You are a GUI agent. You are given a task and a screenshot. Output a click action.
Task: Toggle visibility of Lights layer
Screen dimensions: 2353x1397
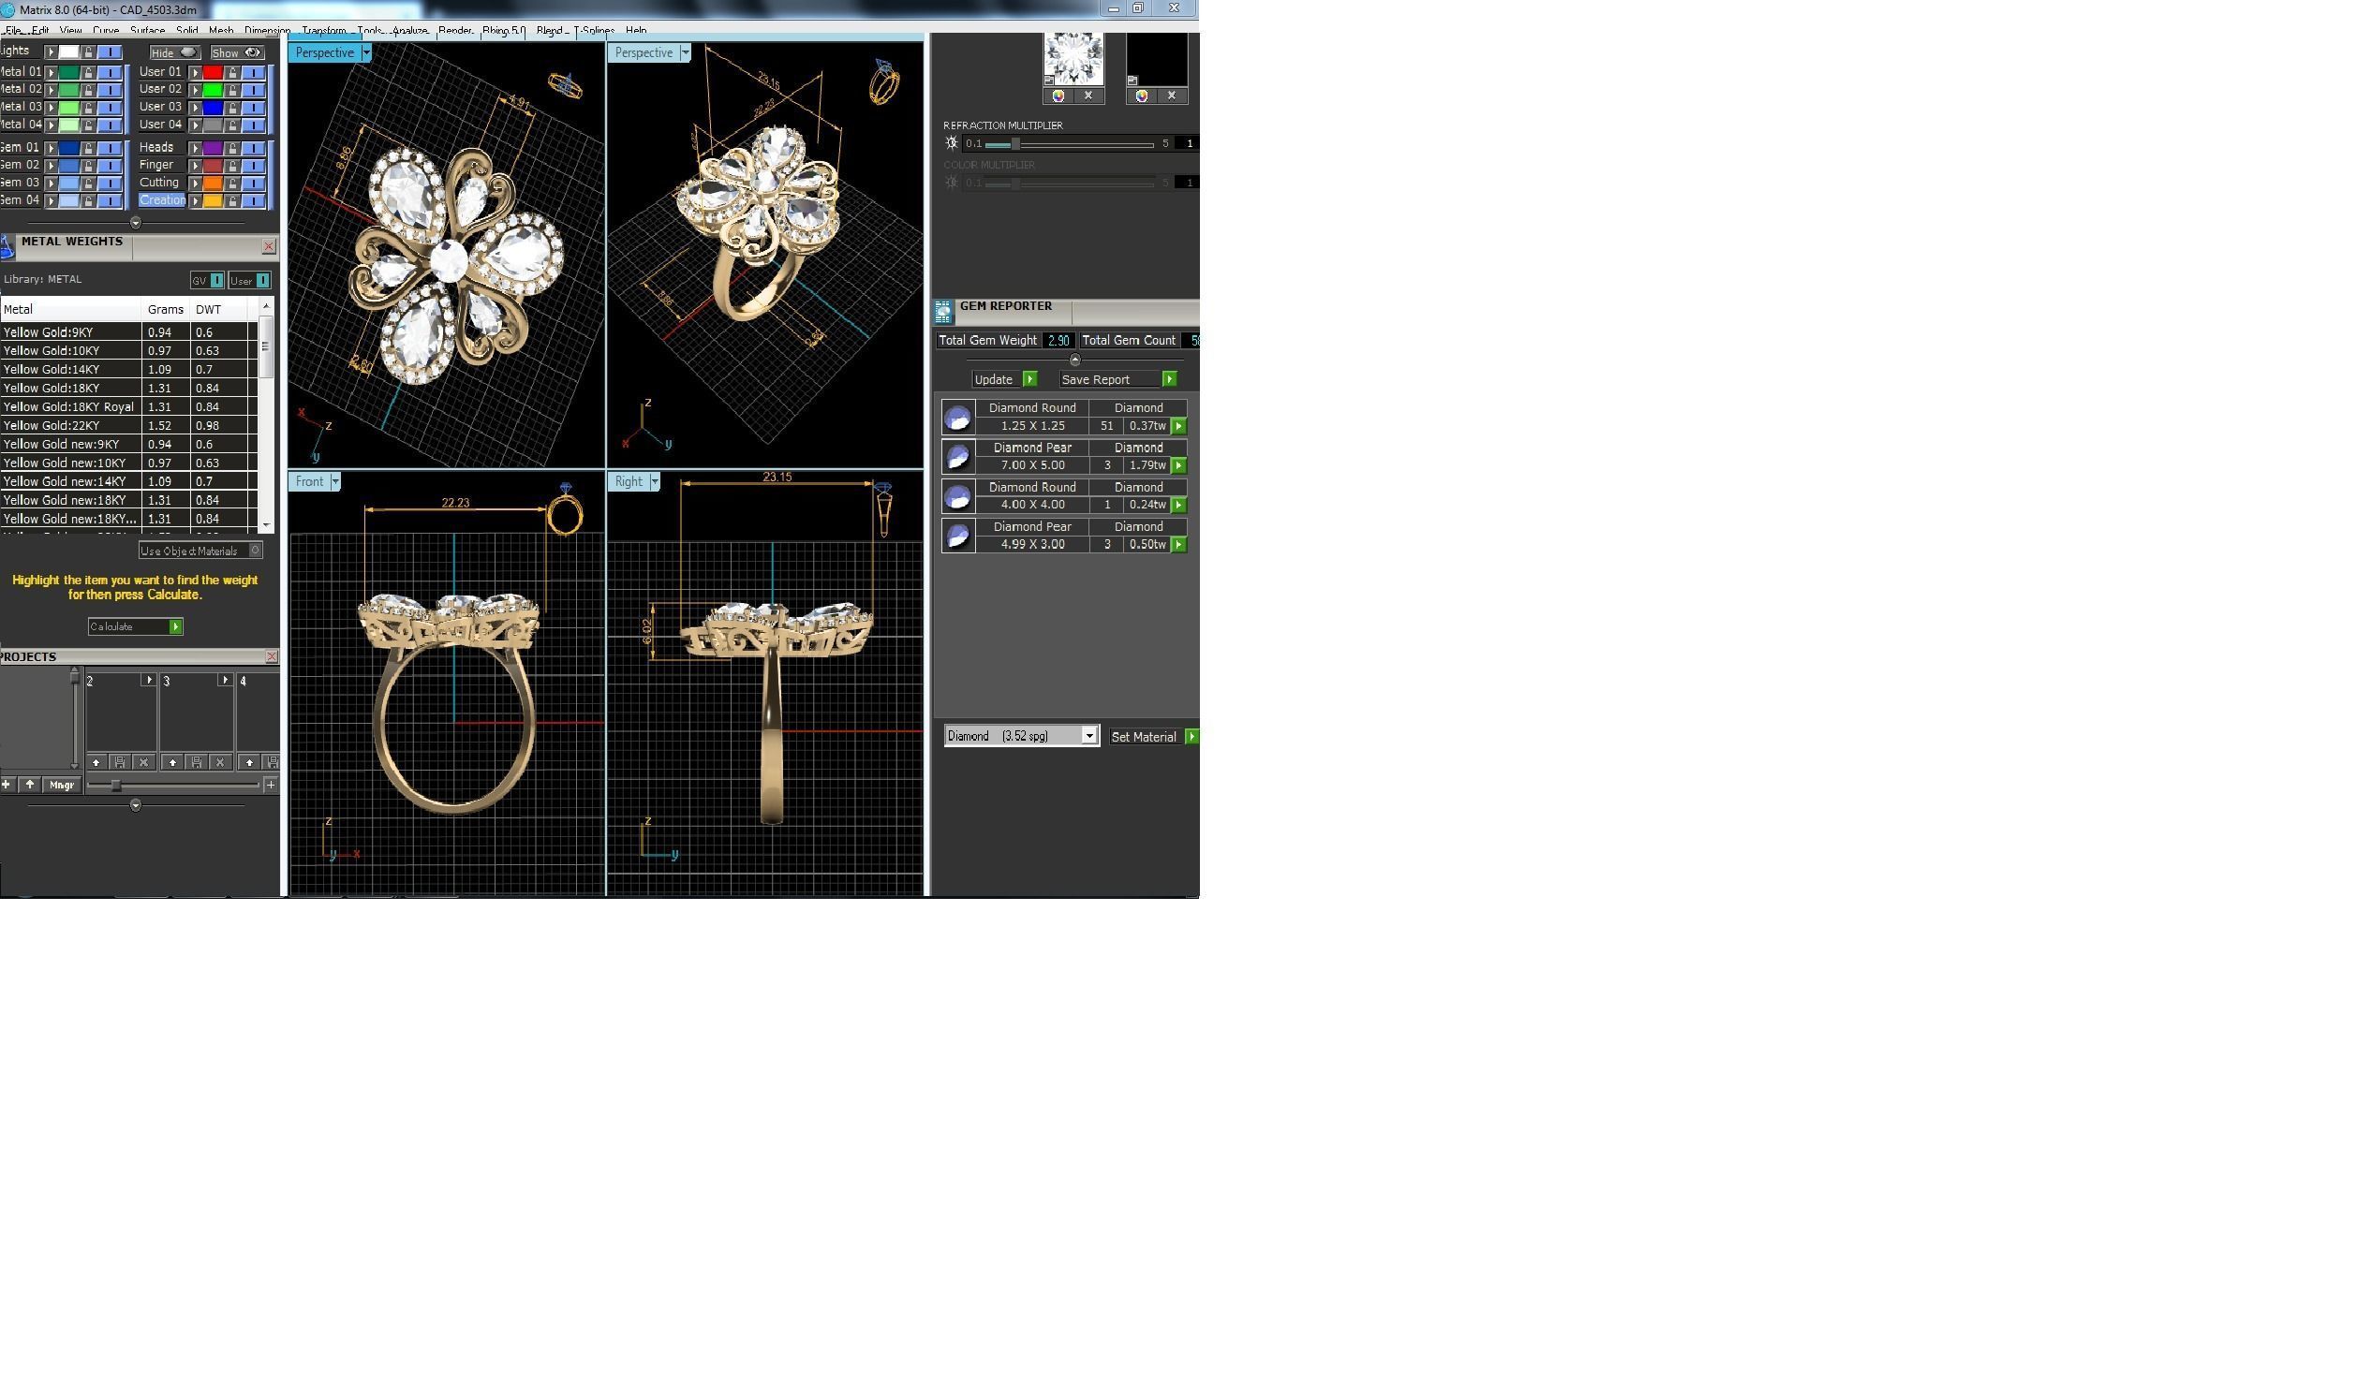111,51
